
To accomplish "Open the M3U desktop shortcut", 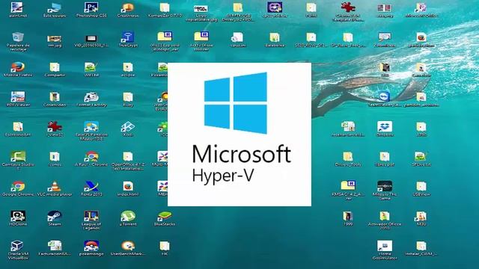I will (x=421, y=218).
